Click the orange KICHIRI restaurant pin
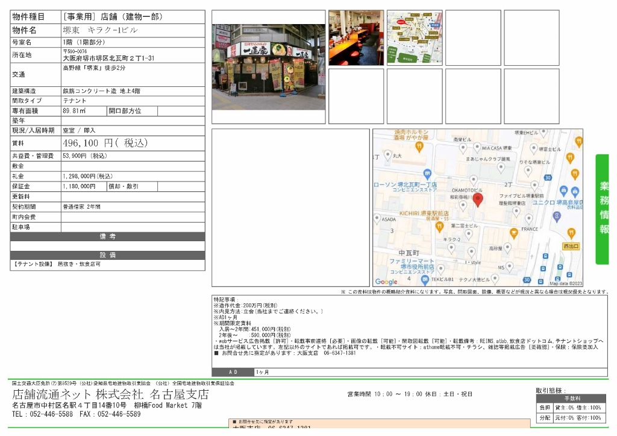 [439, 227]
